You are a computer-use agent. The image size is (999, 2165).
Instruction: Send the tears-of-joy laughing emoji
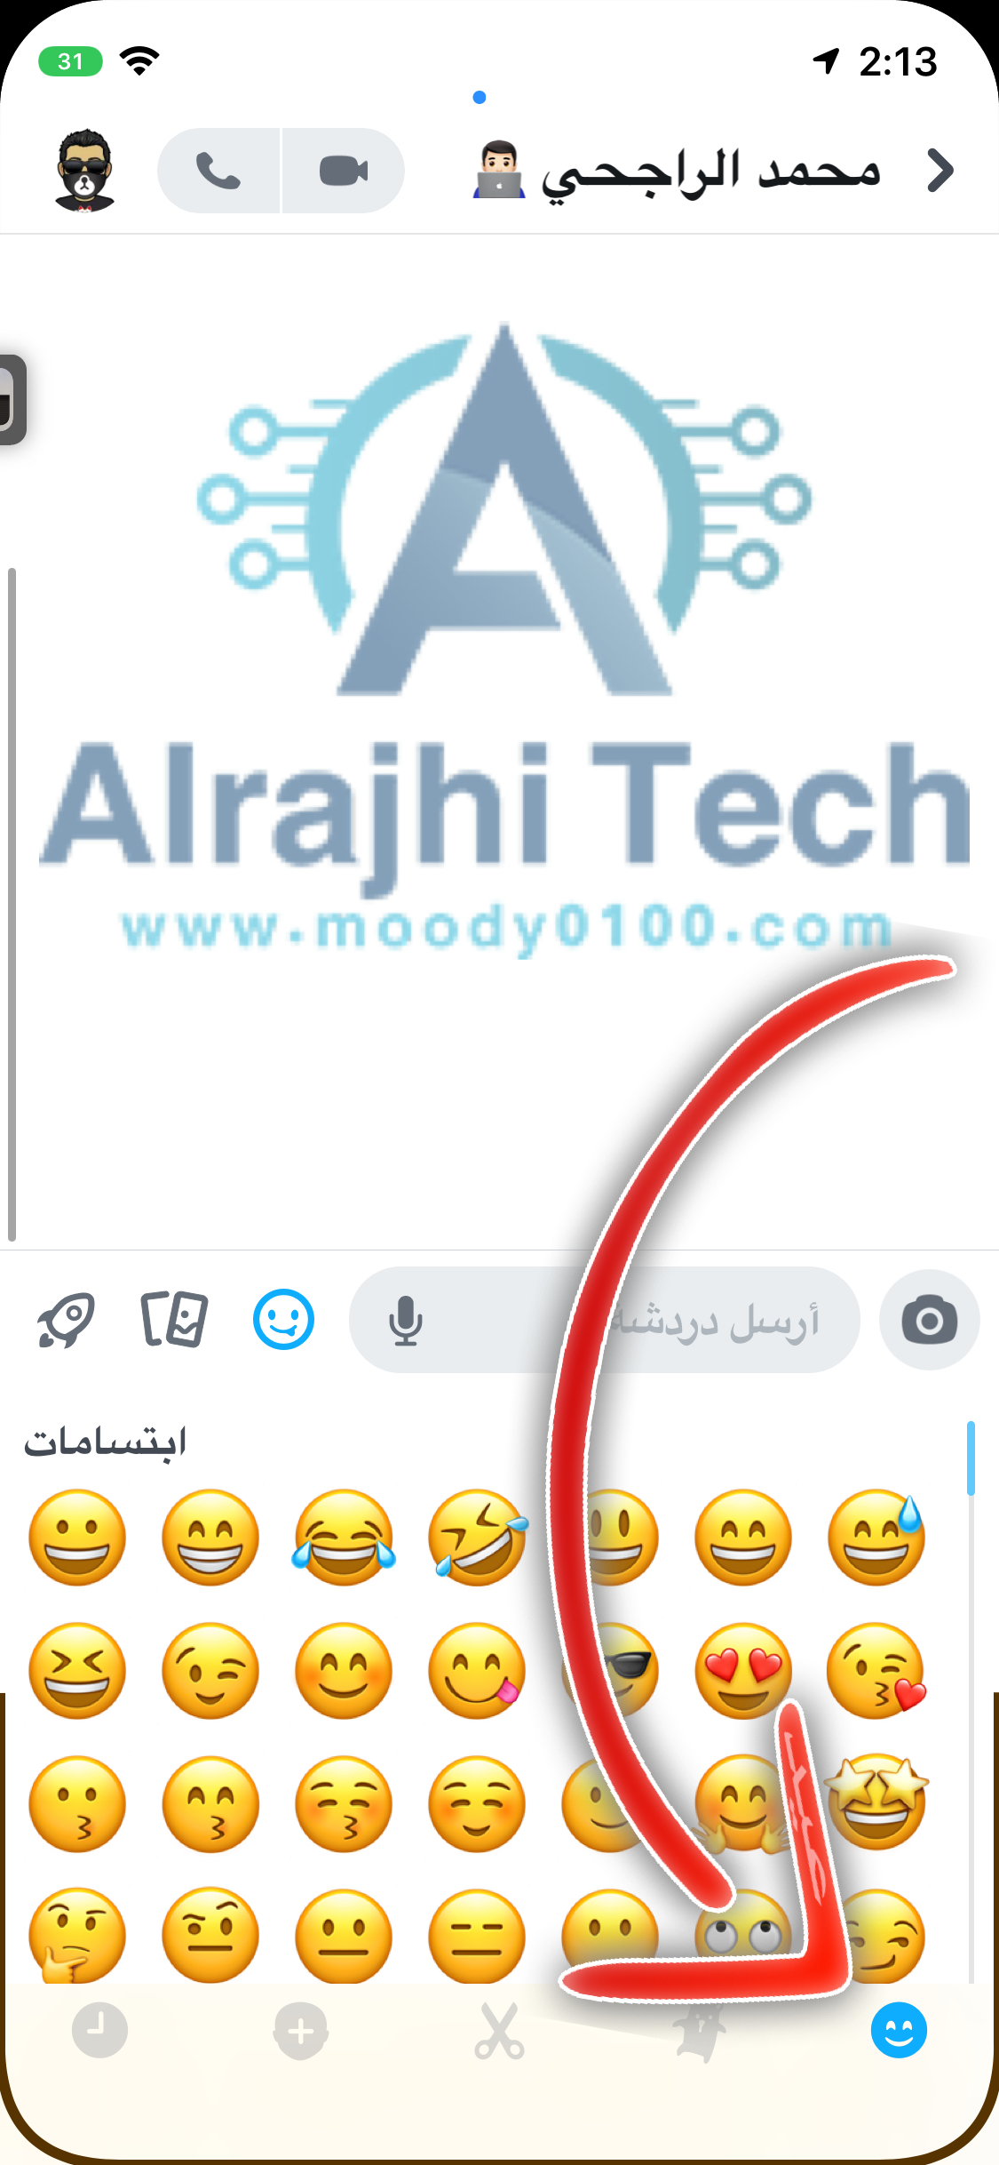344,1538
